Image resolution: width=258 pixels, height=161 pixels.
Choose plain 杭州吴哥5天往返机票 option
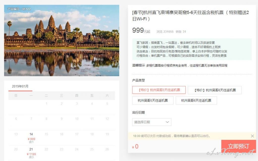tap(153, 100)
